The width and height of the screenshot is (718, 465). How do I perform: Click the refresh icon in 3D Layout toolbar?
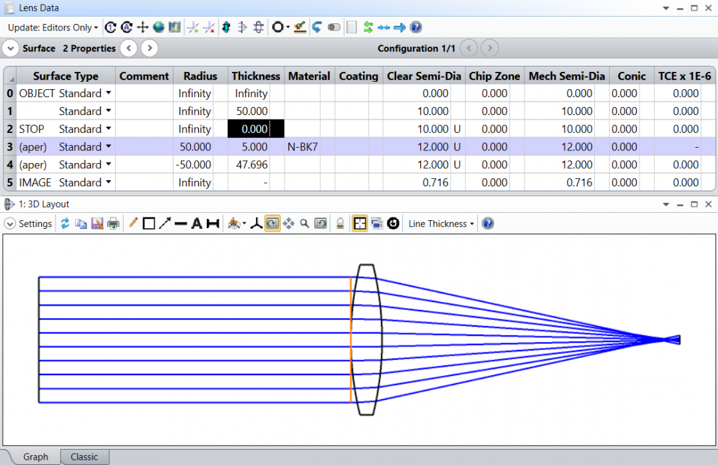pyautogui.click(x=65, y=224)
